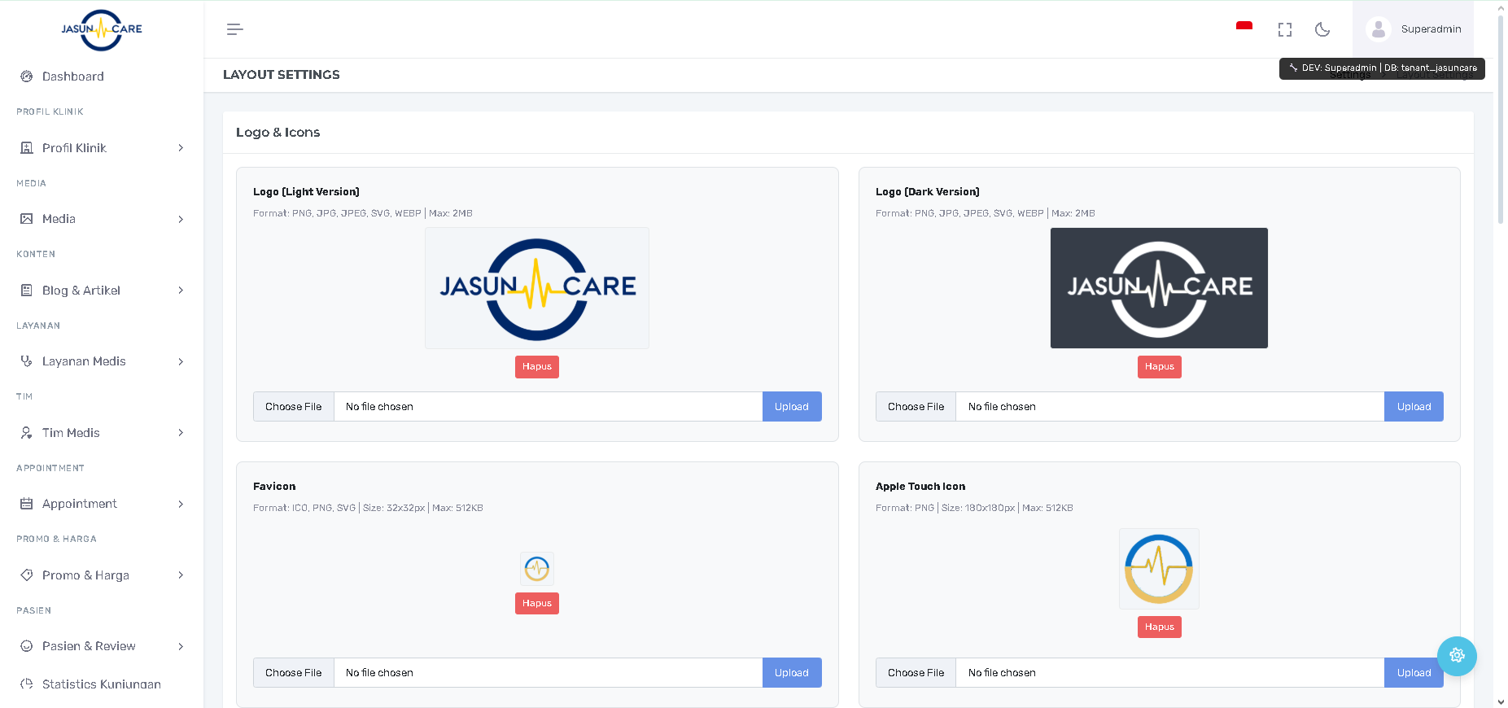
Task: Click the Apple Touch Icon preview image
Action: coord(1158,569)
